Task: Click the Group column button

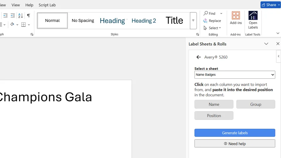Action: point(256,104)
